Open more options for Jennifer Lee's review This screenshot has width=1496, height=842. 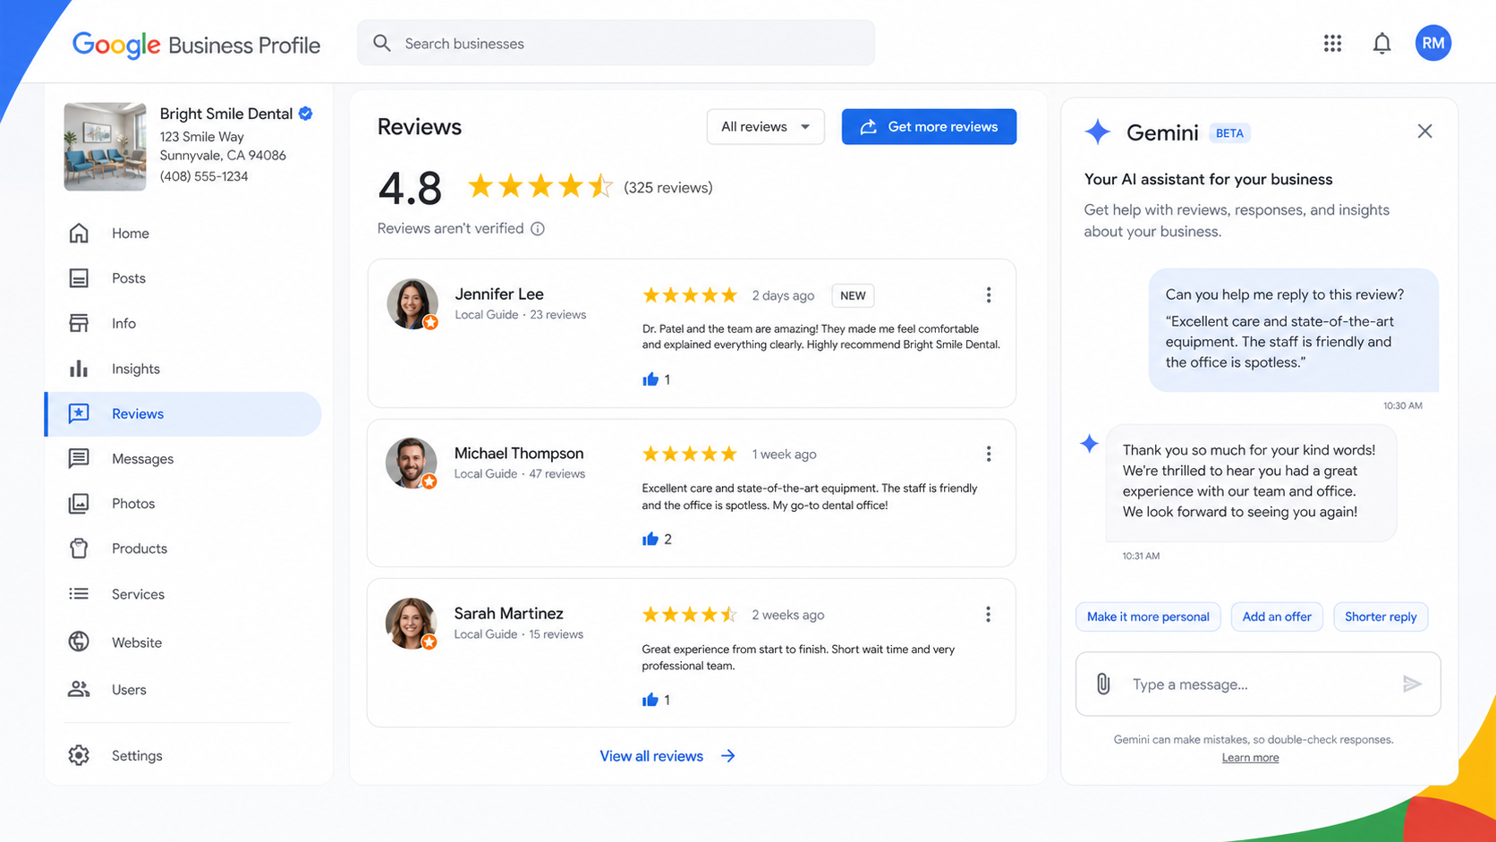[x=989, y=295]
